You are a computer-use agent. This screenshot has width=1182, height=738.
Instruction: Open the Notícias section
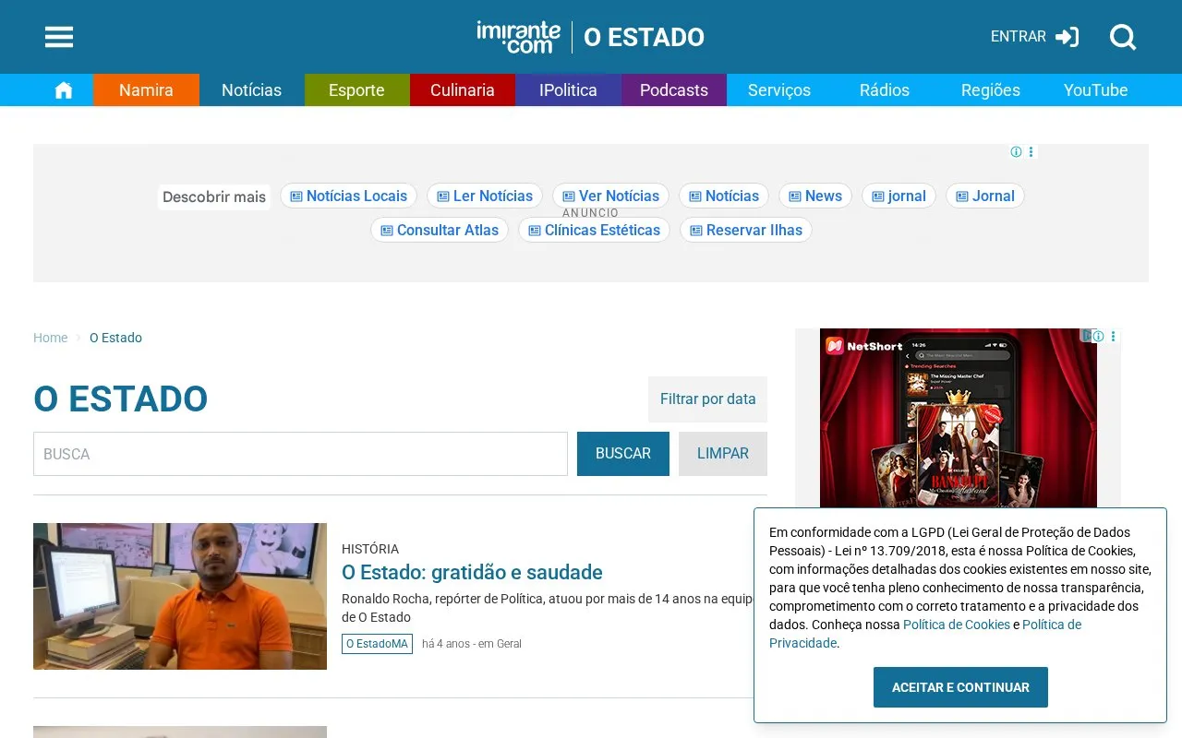251,90
